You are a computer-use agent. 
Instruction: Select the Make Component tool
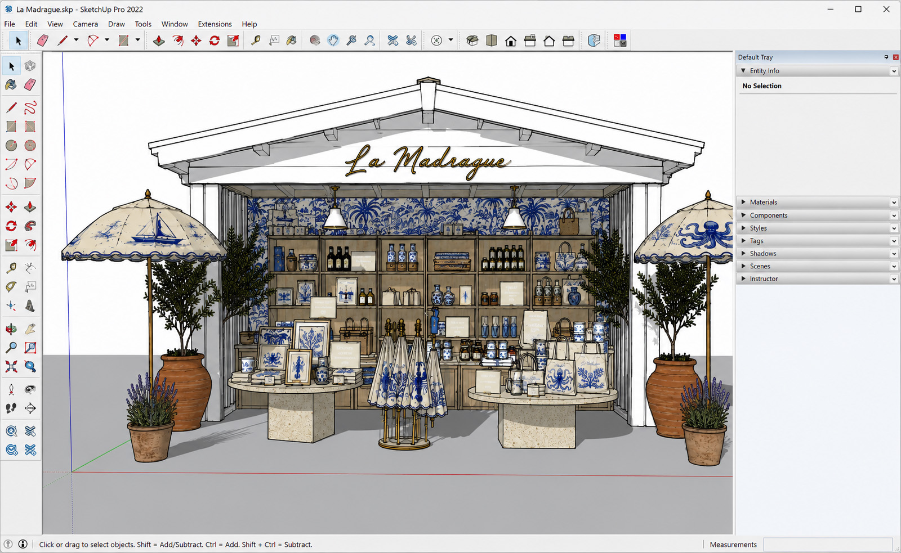click(30, 66)
